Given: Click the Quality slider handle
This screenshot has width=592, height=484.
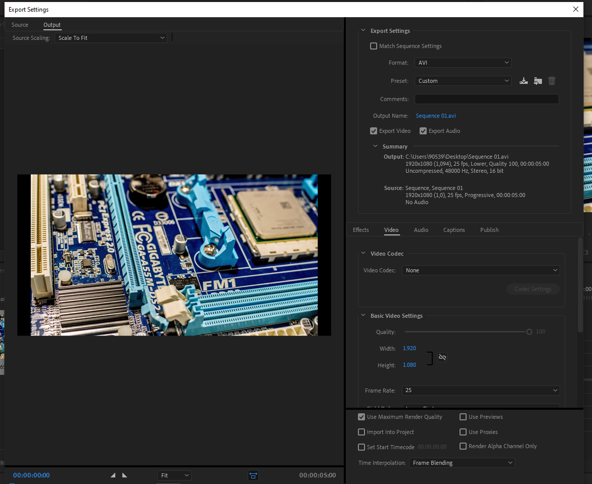Looking at the screenshot, I should [x=529, y=331].
